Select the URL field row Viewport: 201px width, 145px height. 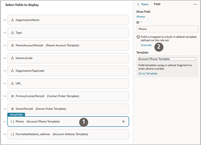point(68,84)
